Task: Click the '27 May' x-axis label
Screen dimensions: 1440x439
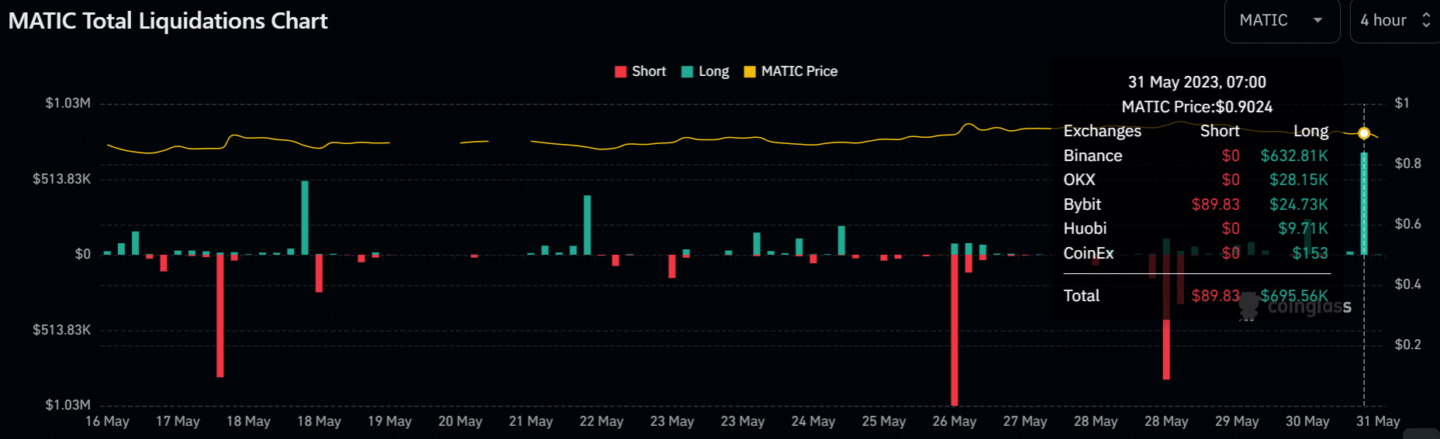Action: (1024, 421)
